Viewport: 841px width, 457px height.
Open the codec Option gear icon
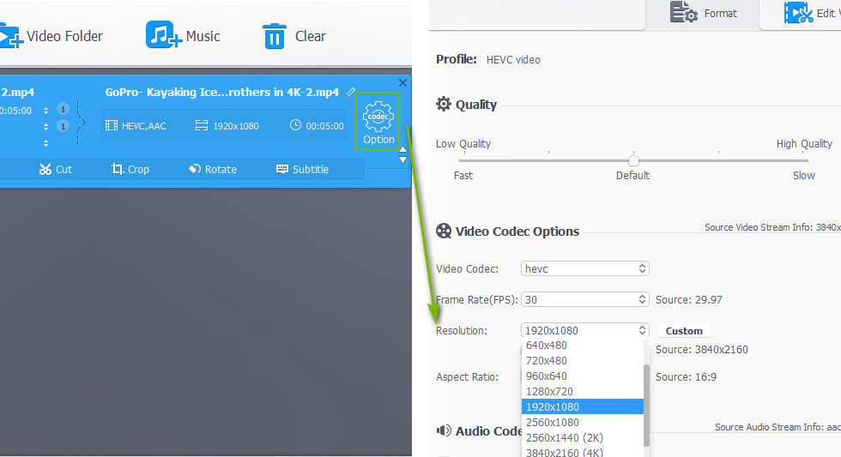coord(378,122)
